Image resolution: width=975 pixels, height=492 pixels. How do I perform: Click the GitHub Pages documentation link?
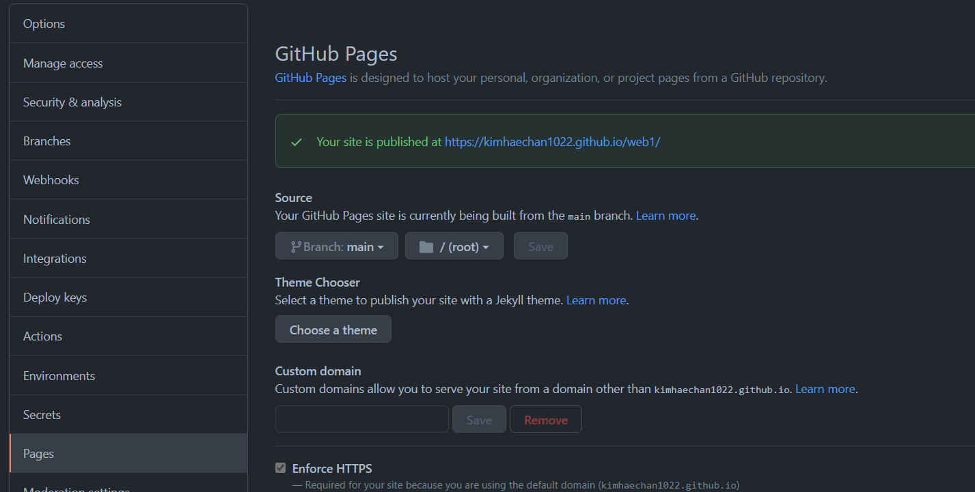click(x=311, y=78)
